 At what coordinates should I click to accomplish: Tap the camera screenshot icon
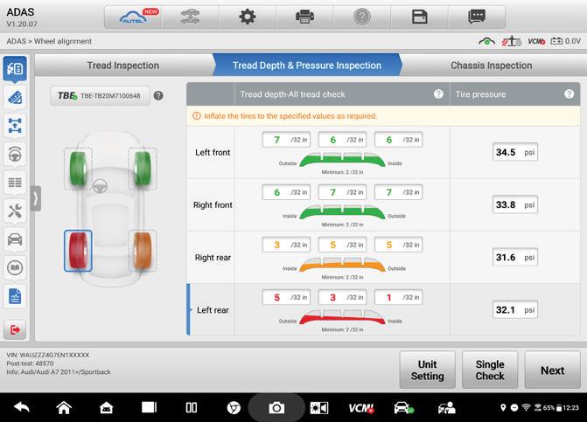pos(276,407)
